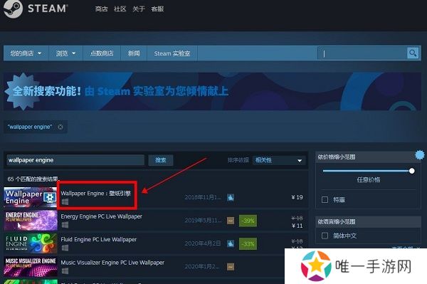Open Steam 实验室 tab
This screenshot has height=284, width=427.
click(x=172, y=53)
